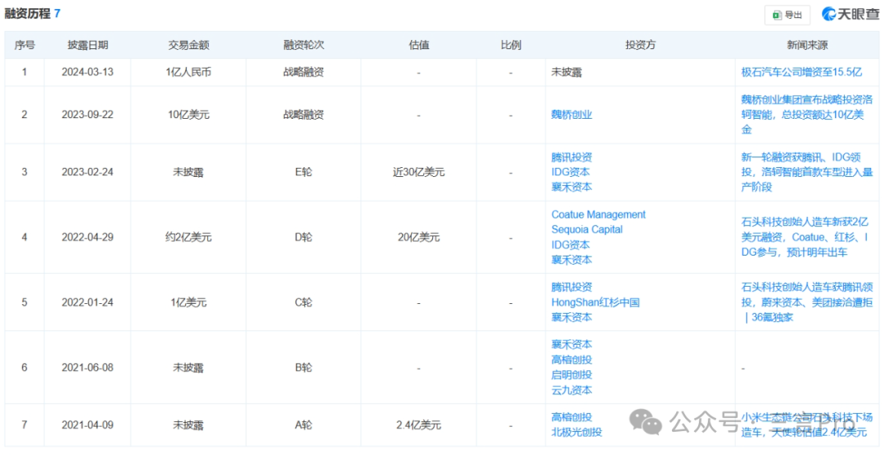
Task: Click the 融资轮次 column header
Action: tap(304, 45)
